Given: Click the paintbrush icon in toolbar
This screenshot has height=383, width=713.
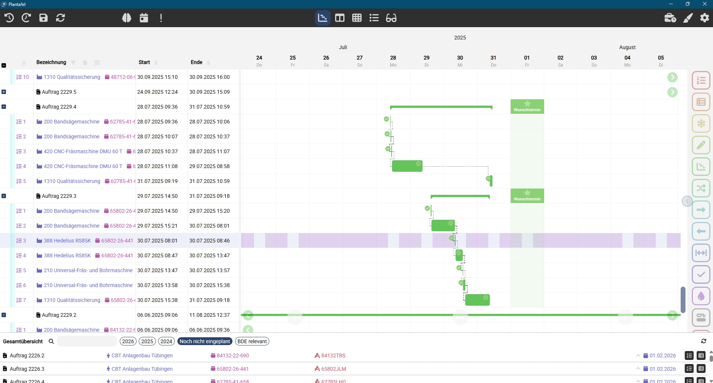Looking at the screenshot, I should pos(688,17).
